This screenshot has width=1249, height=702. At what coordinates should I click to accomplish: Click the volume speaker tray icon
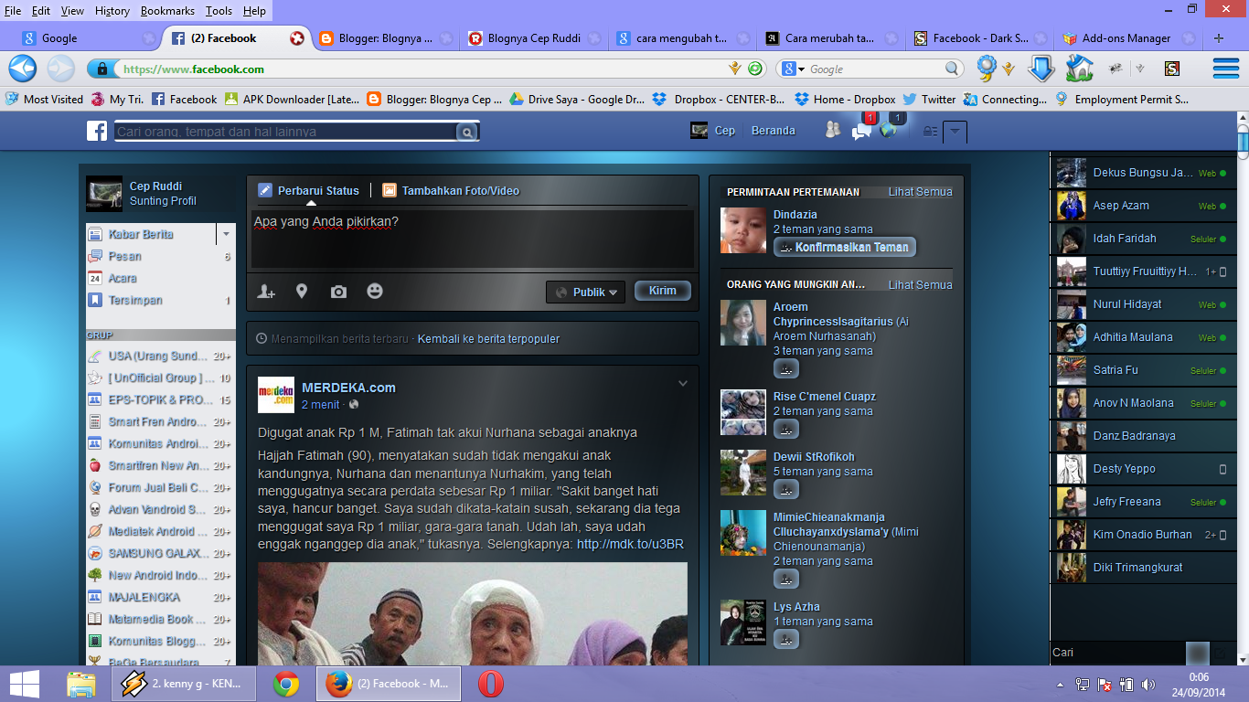point(1148,684)
